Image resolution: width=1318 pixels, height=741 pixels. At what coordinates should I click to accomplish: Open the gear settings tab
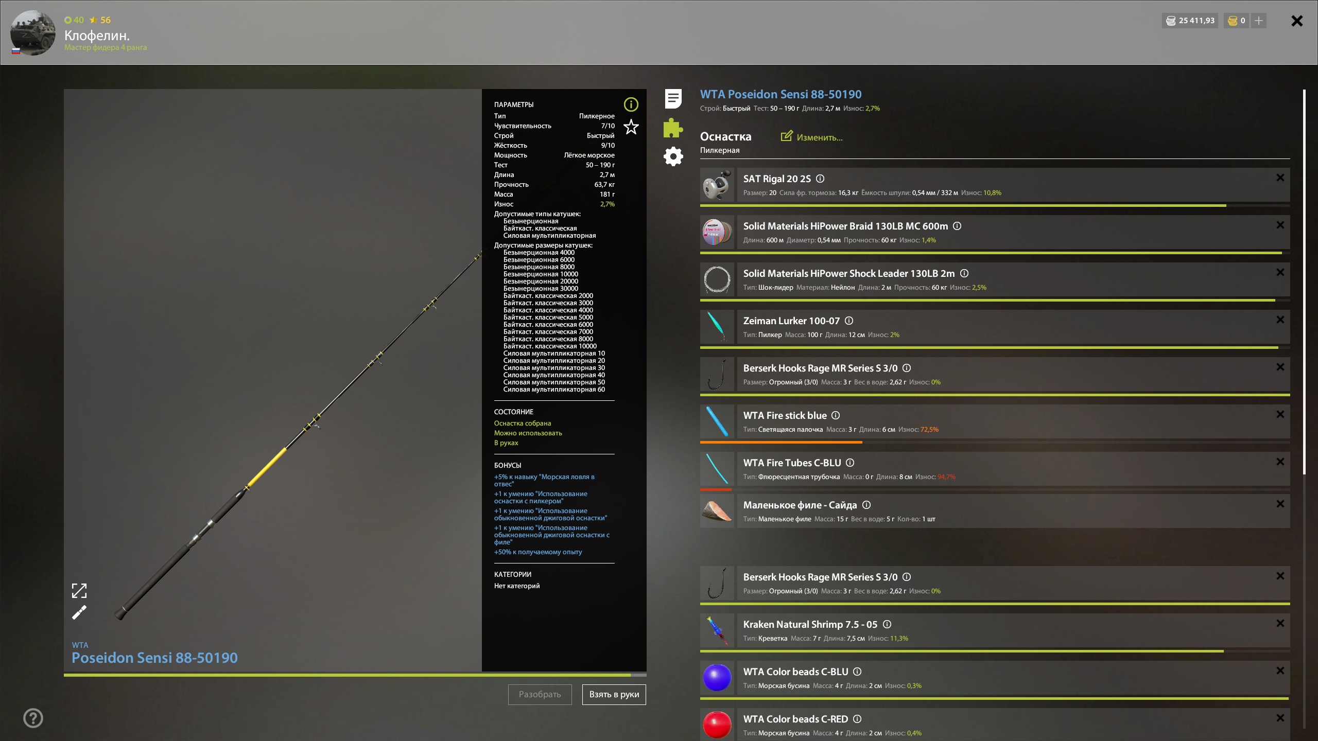(673, 156)
